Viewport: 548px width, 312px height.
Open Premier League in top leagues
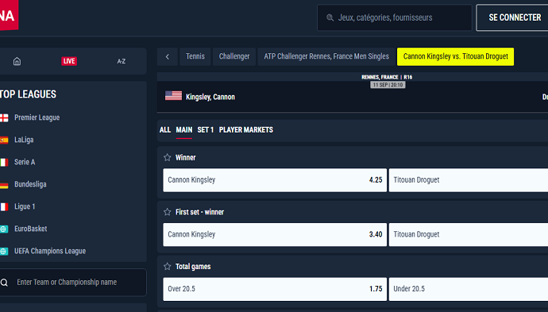click(37, 117)
